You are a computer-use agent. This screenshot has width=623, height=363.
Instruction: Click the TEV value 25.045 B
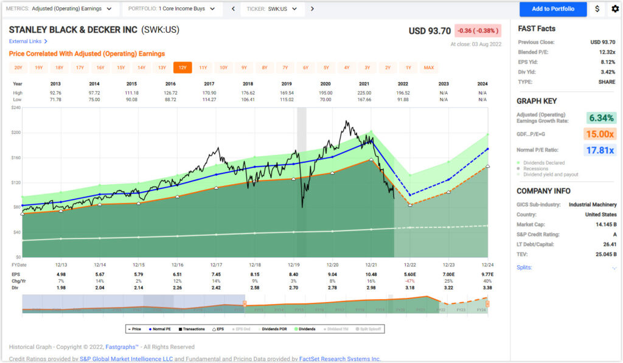tap(606, 255)
